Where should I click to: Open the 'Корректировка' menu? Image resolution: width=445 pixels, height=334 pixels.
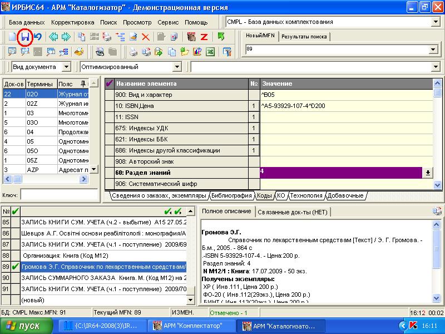(72, 22)
